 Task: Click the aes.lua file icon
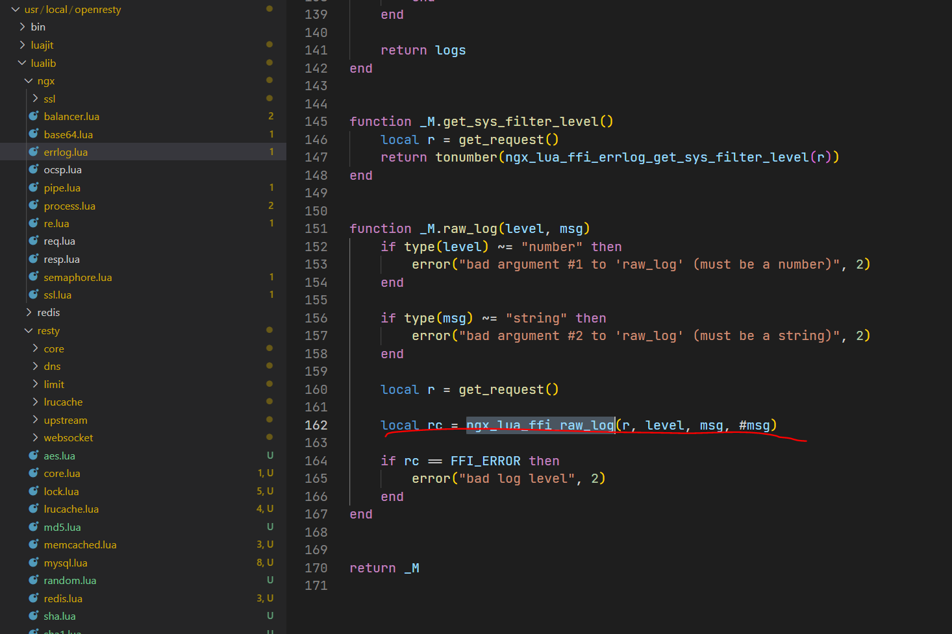pyautogui.click(x=34, y=456)
